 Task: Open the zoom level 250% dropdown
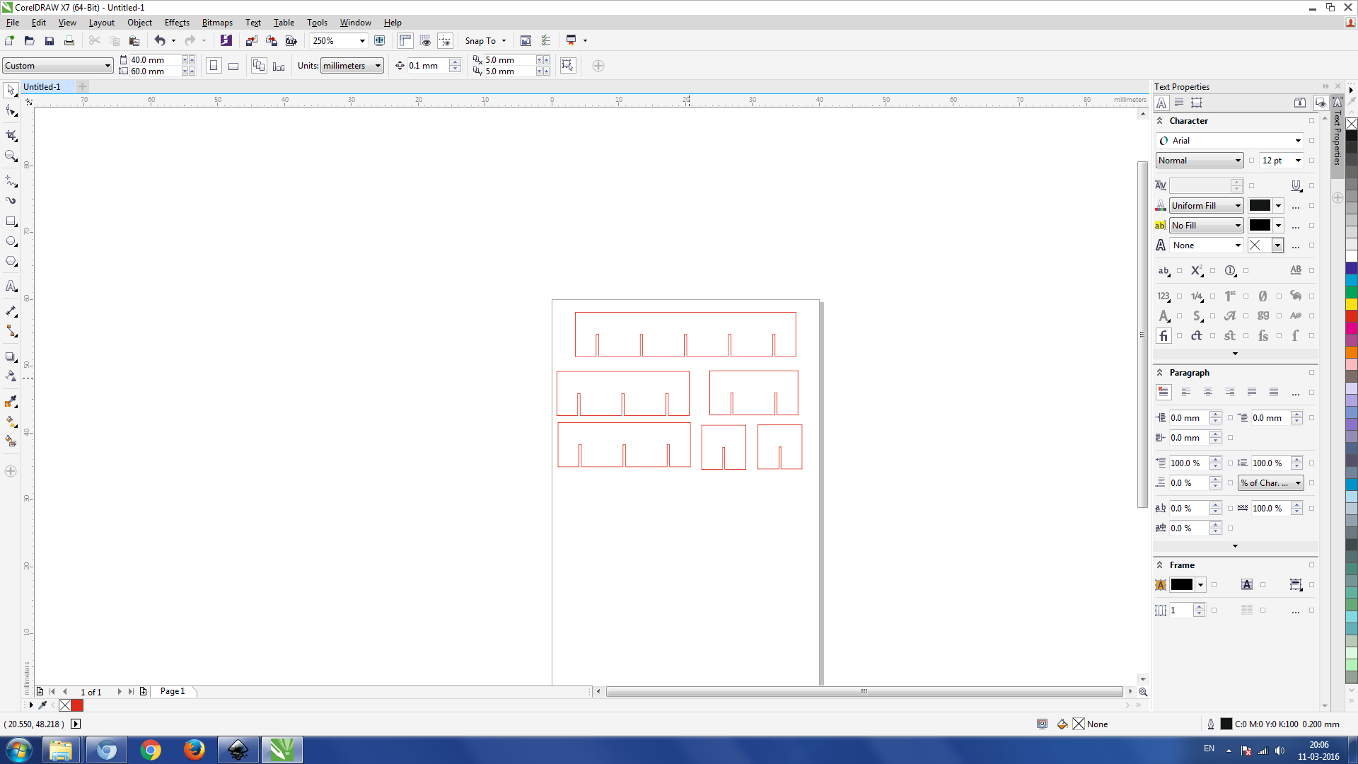(x=362, y=40)
